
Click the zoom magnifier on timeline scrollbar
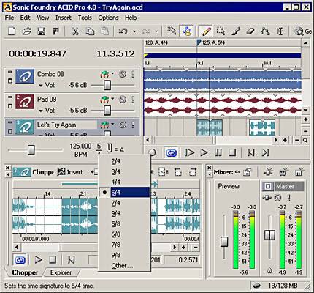point(305,140)
